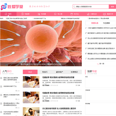
Task: Click the 性心理 heart icon
Action: pos(55,14)
